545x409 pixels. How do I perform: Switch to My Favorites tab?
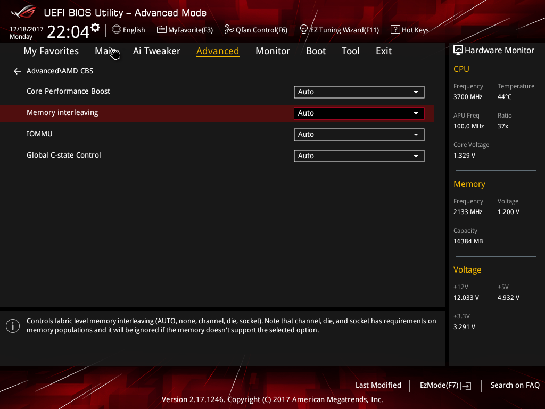tap(51, 51)
